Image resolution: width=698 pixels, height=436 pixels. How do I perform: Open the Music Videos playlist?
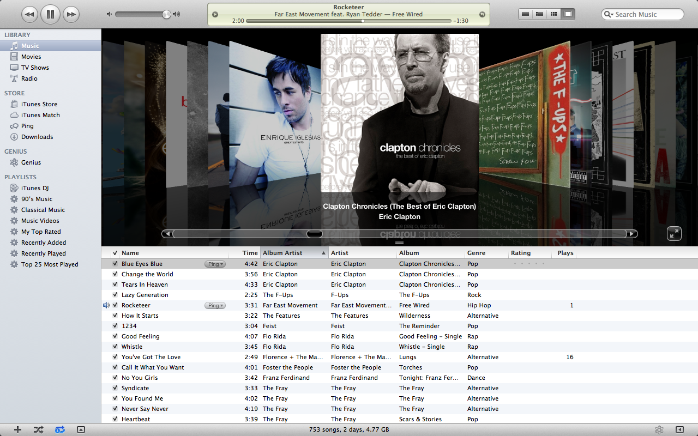pos(50,221)
